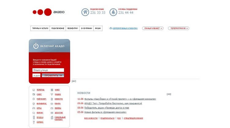Click the Включай Акадо banner title
The height and width of the screenshot is (128, 230).
pyautogui.click(x=52, y=46)
